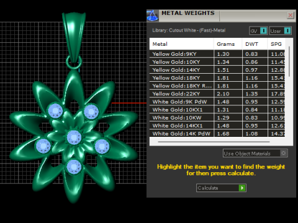Screen dimensions: 298x223
Task: Select the Yellow Gold:22KY row
Action: (x=217, y=94)
